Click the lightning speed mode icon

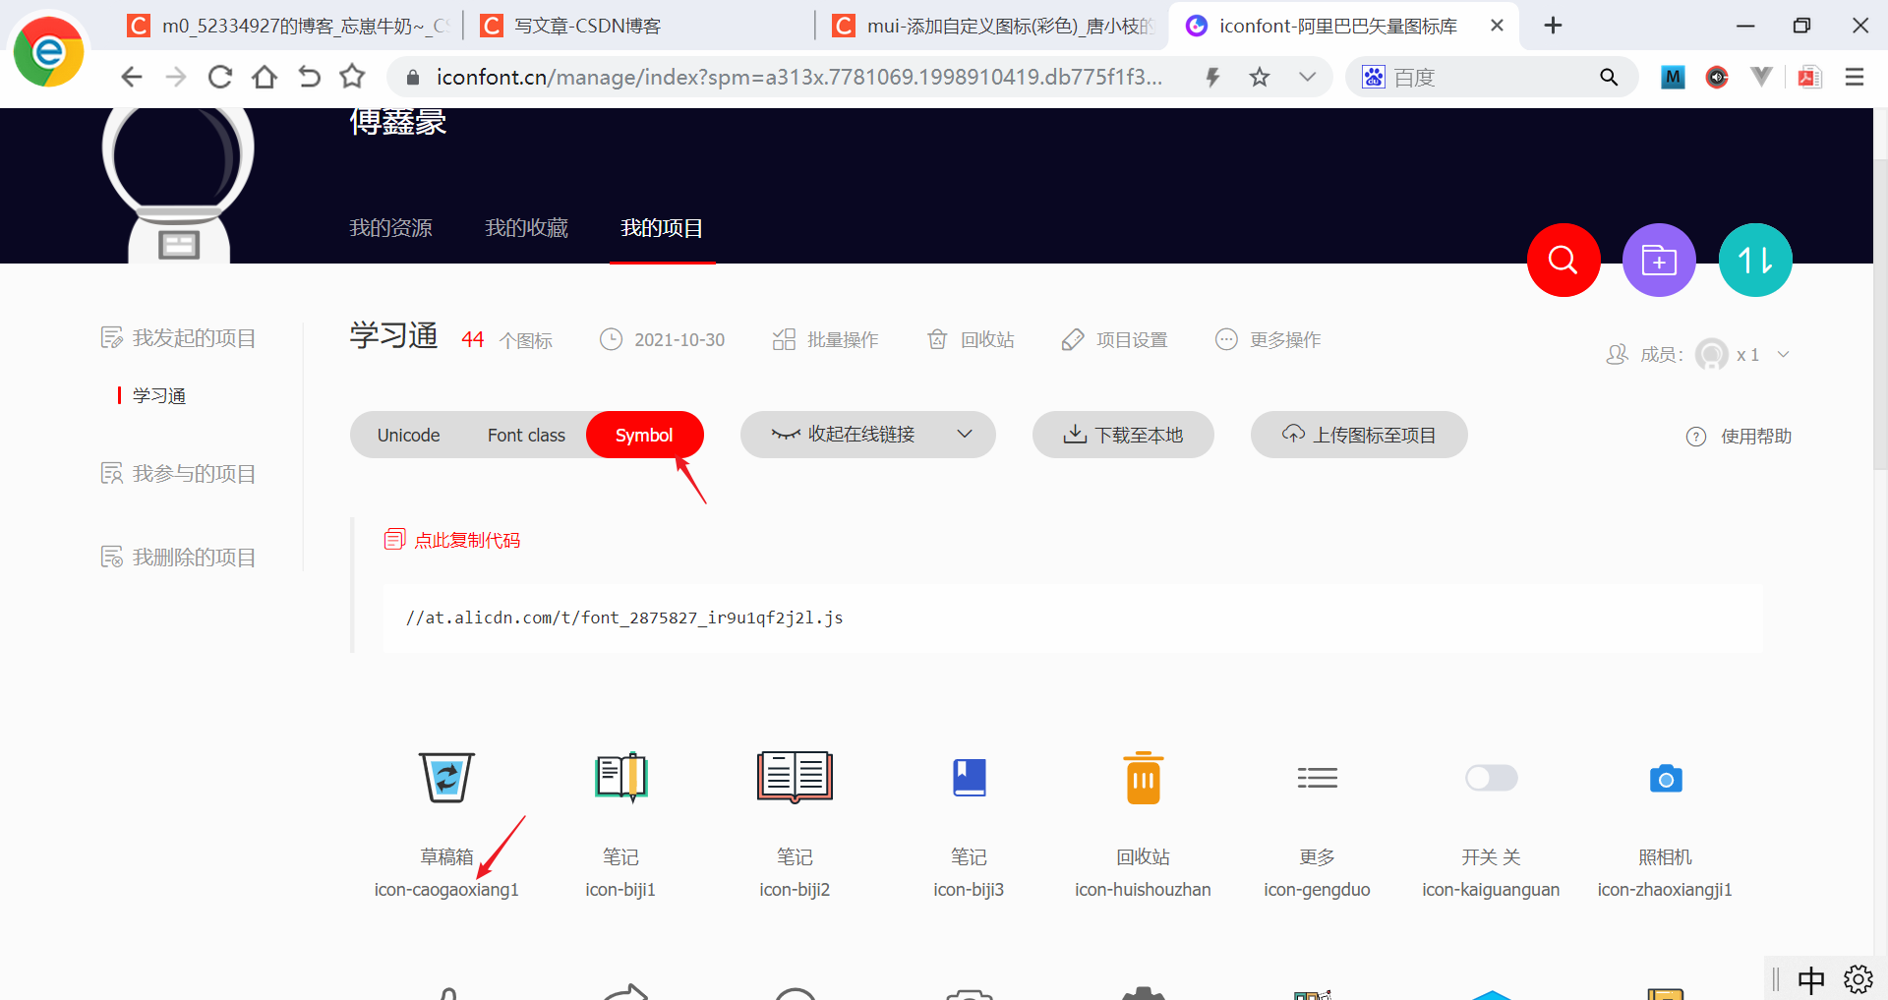coord(1212,77)
